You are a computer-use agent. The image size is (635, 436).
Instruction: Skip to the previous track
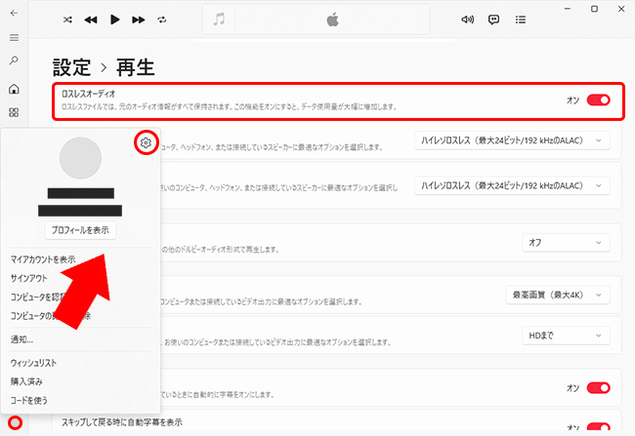(91, 20)
